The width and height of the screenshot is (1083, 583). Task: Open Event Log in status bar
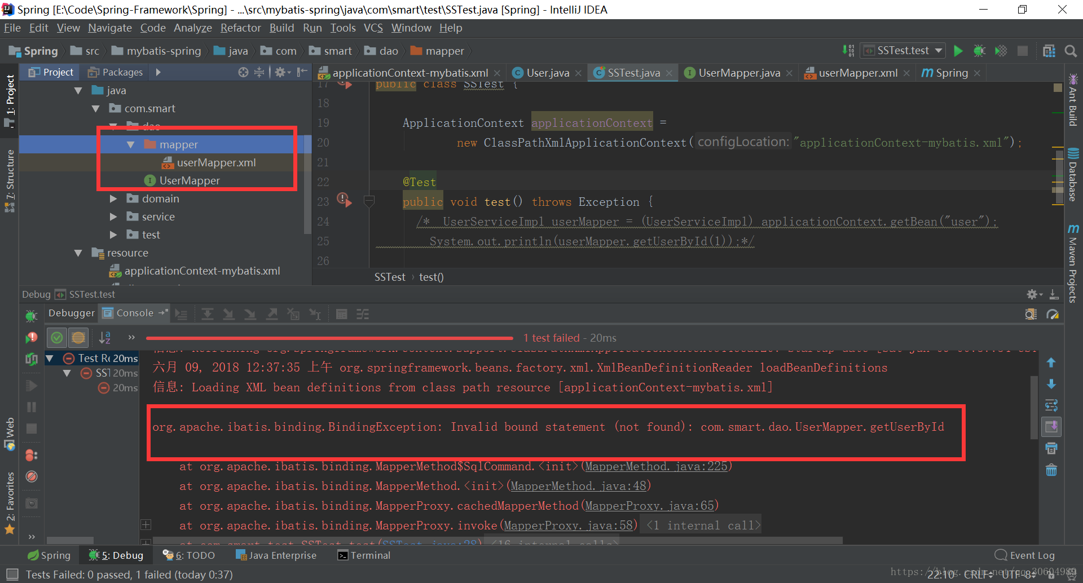tap(1024, 555)
